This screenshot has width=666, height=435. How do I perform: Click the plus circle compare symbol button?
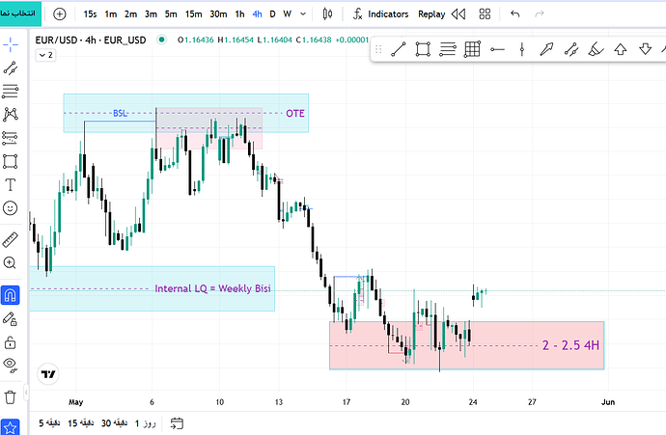point(60,14)
